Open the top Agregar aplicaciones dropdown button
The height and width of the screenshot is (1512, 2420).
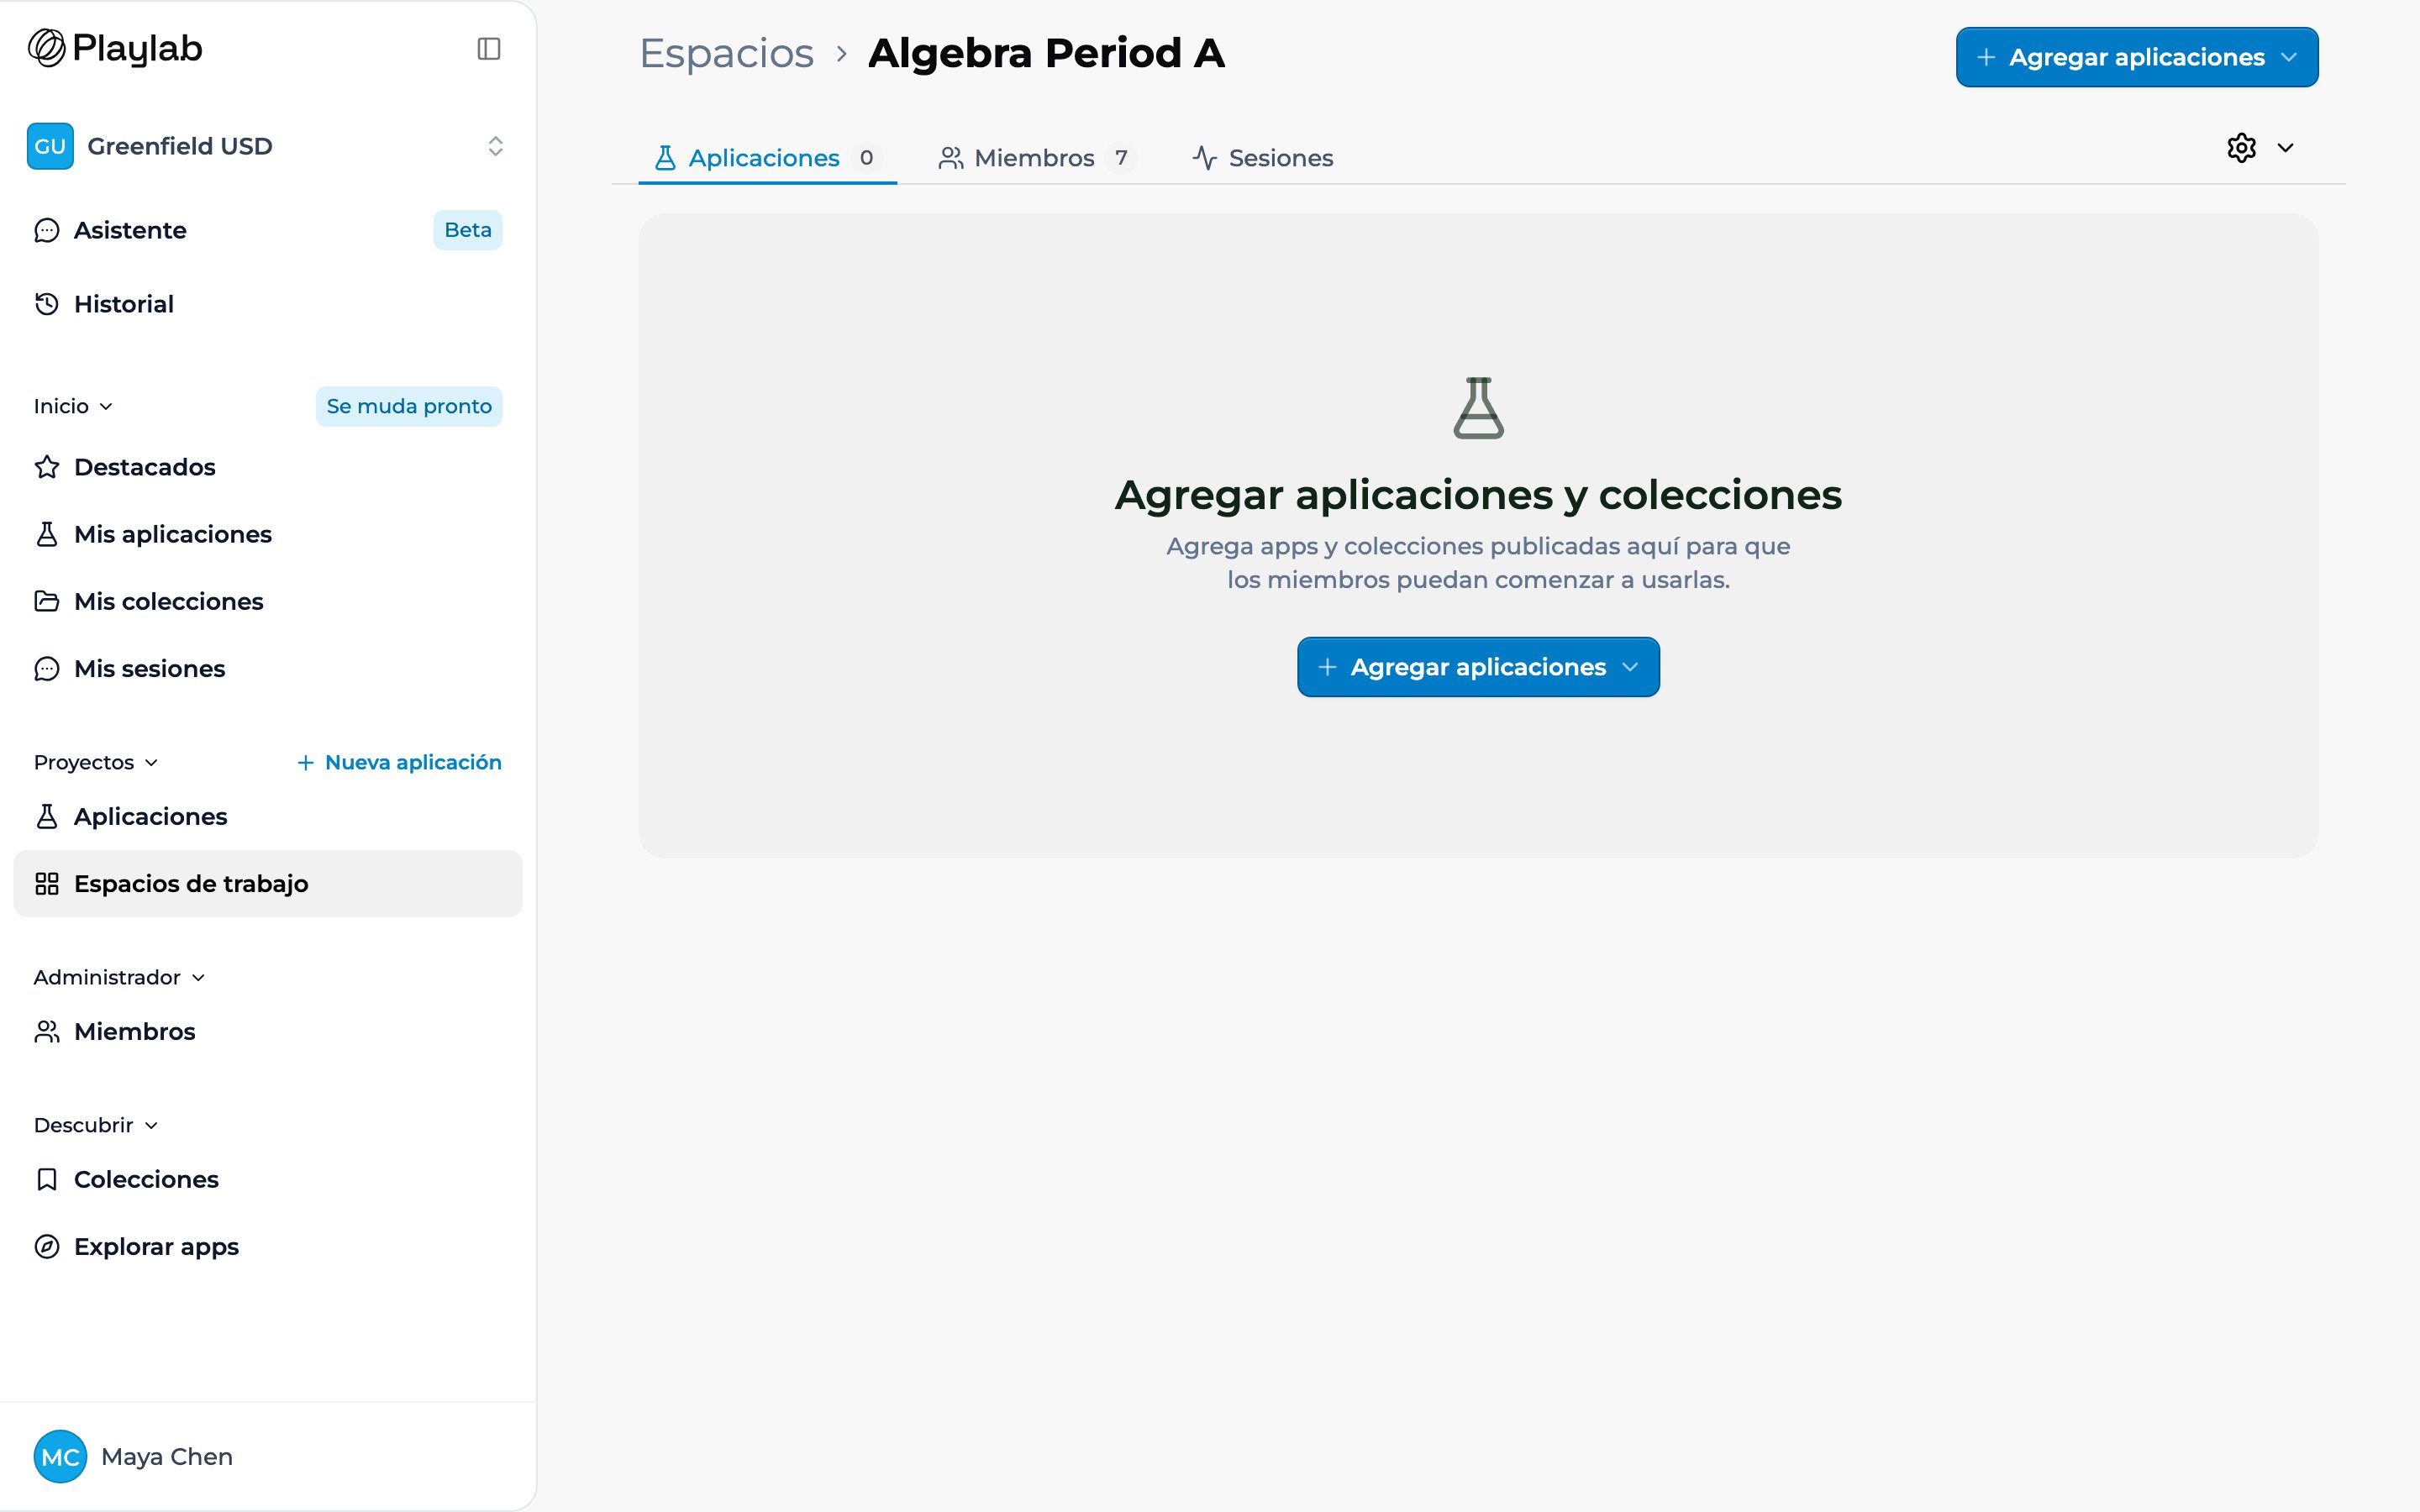click(x=2137, y=57)
